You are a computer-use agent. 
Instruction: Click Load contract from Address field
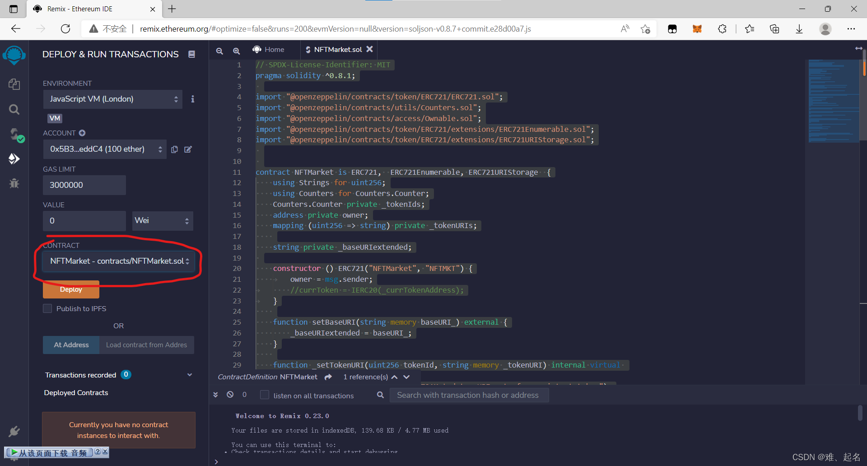tap(147, 345)
